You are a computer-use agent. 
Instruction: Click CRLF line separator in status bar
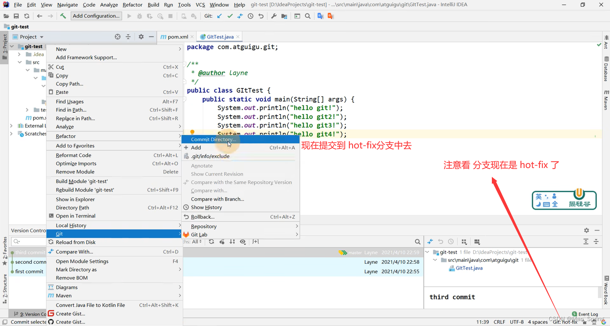(x=500, y=322)
